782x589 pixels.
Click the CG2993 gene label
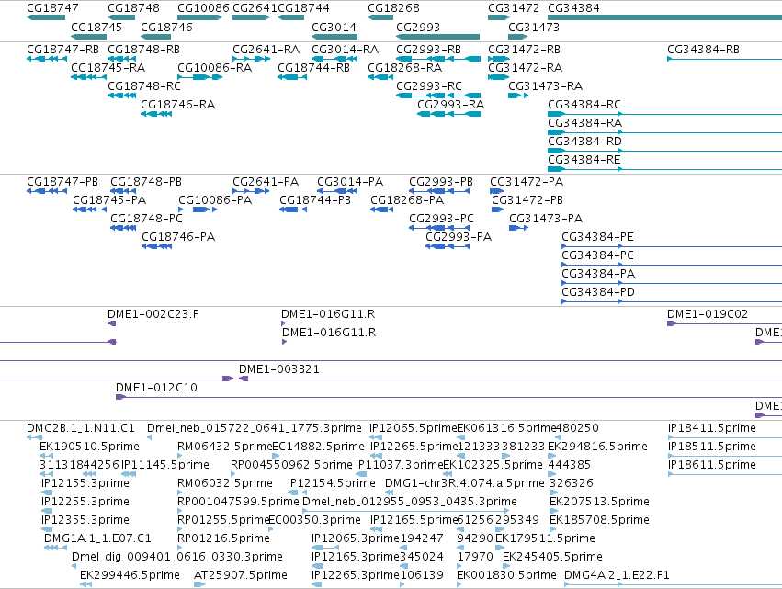point(418,27)
